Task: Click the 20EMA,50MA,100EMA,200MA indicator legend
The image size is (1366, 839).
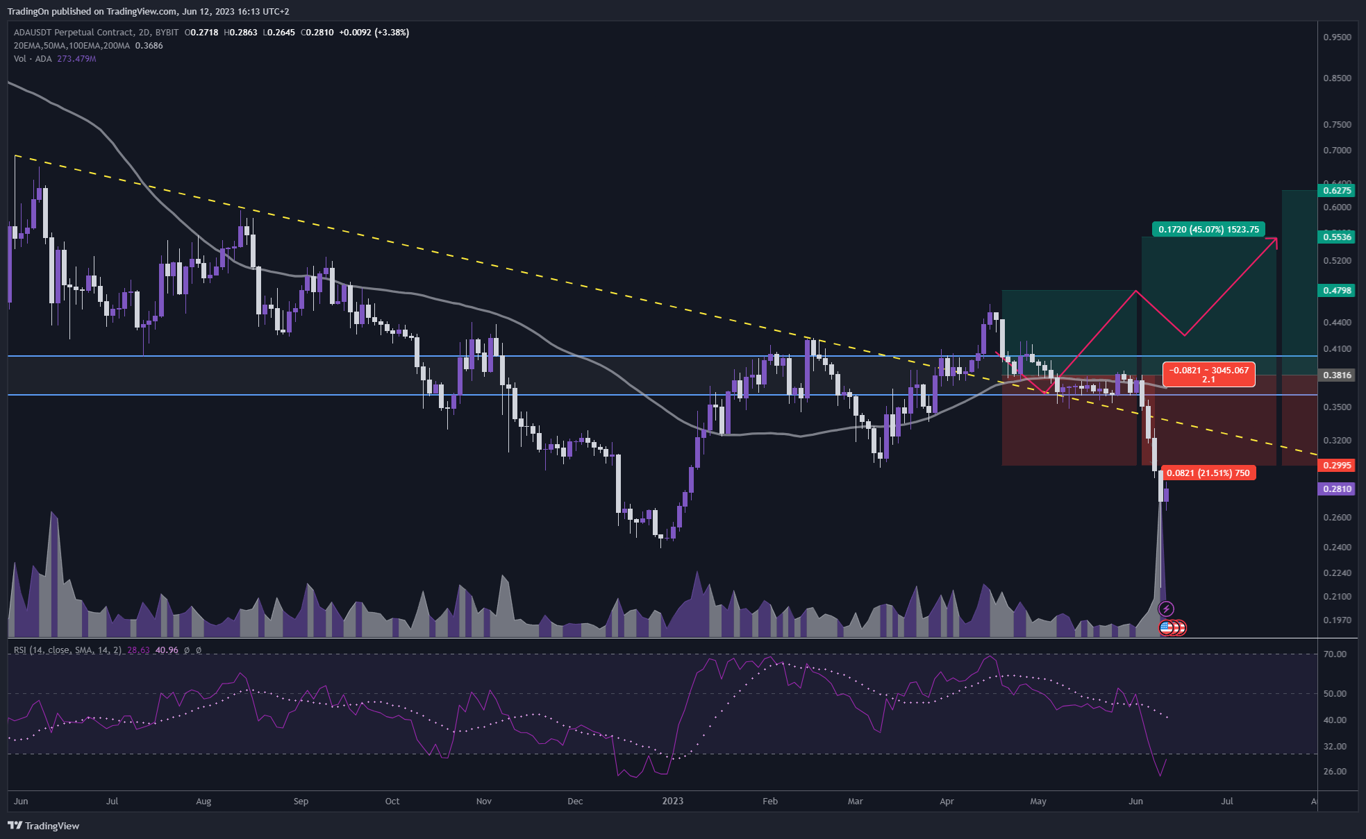Action: (x=72, y=46)
